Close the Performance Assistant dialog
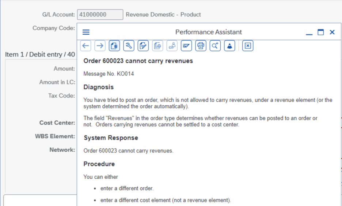This screenshot has height=206, width=342. coord(332,32)
